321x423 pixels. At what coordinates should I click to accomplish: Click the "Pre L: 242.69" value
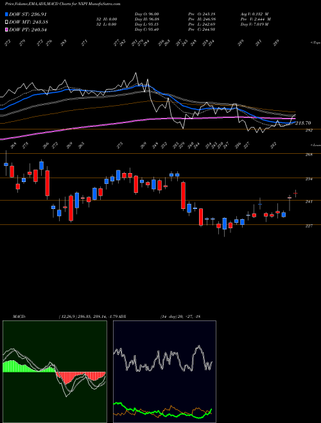click(x=202, y=24)
